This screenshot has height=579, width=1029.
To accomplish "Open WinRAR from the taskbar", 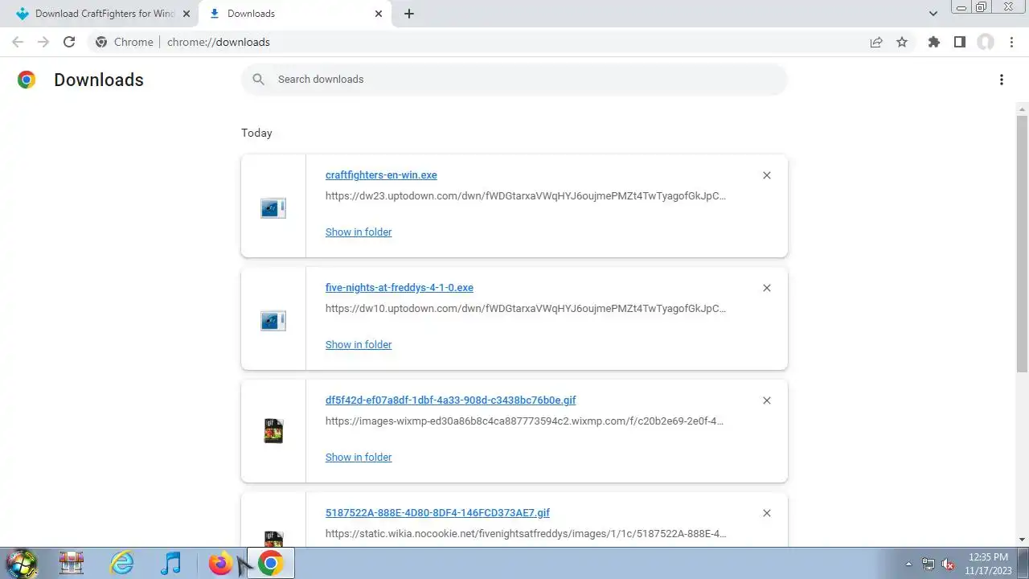I will coord(72,563).
